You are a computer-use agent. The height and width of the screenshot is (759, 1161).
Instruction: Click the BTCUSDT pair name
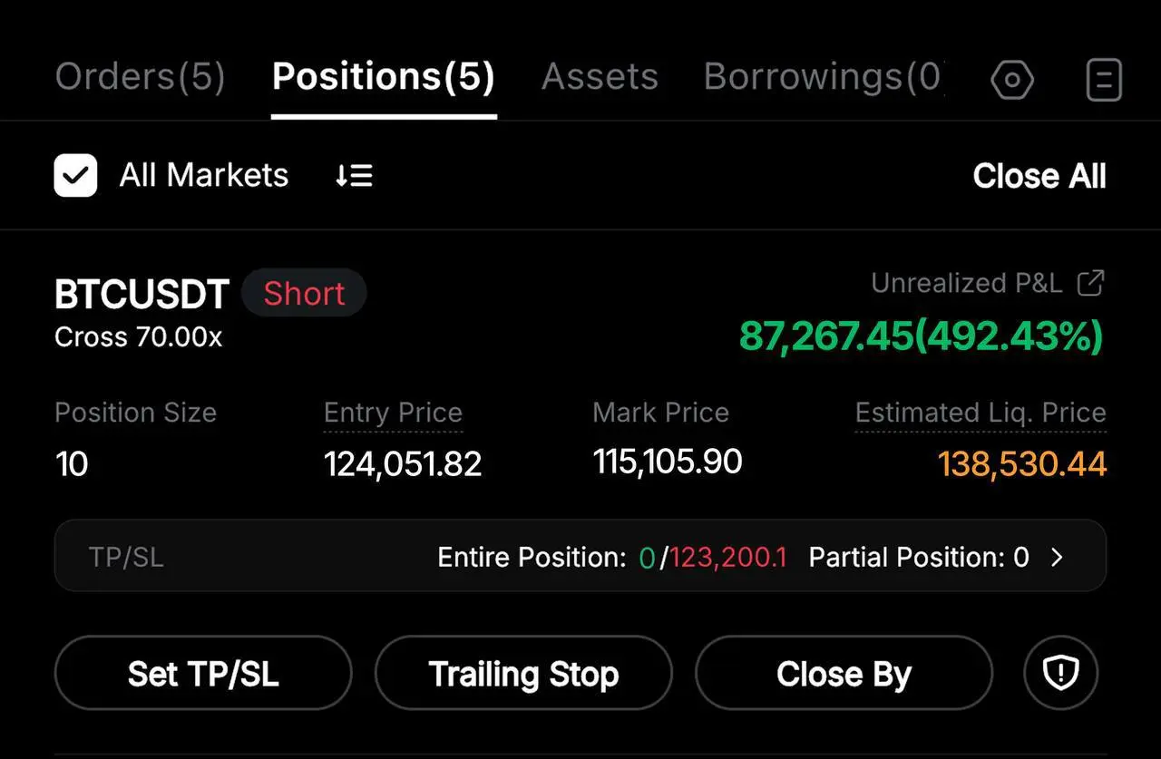[142, 295]
